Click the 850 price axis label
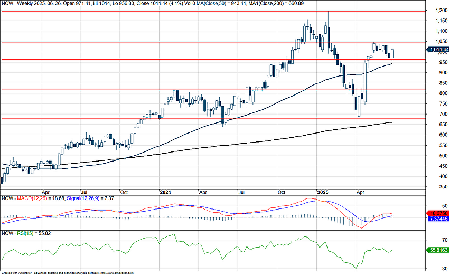The width and height of the screenshot is (449, 275). click(443, 83)
